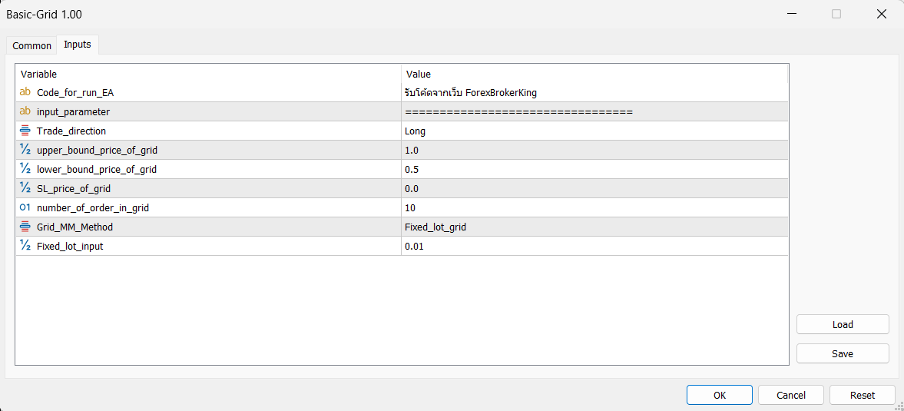Click the ½ icon beside SL_price_of_grid
Image resolution: width=904 pixels, height=411 pixels.
[25, 188]
